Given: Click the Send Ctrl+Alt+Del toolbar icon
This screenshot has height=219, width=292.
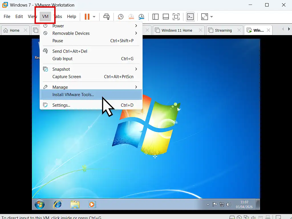Looking at the screenshot, I should [x=106, y=17].
